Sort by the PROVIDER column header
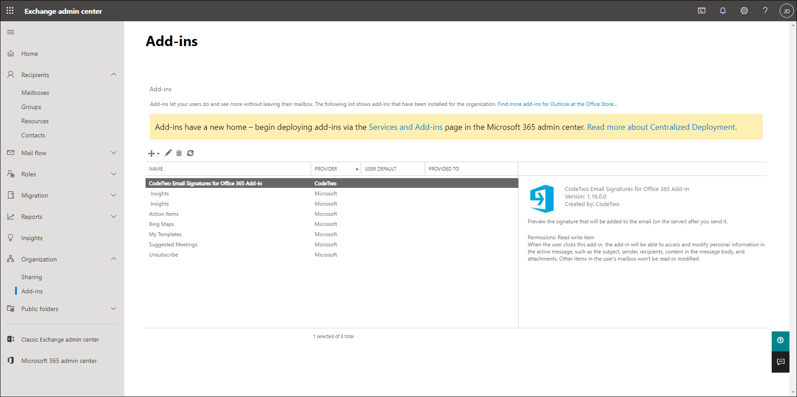797x397 pixels. [x=336, y=169]
